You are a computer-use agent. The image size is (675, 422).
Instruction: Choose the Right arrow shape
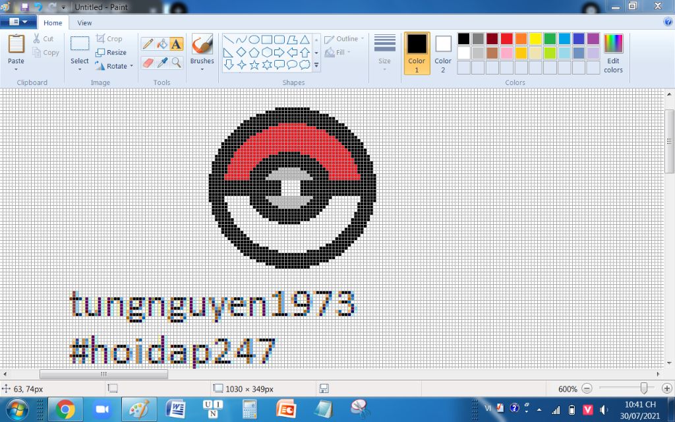click(279, 53)
